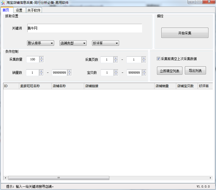Click the 采集页数 start page field

coord(107,60)
